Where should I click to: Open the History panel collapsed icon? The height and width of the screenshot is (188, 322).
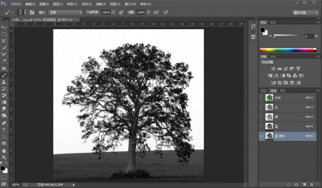(x=253, y=27)
